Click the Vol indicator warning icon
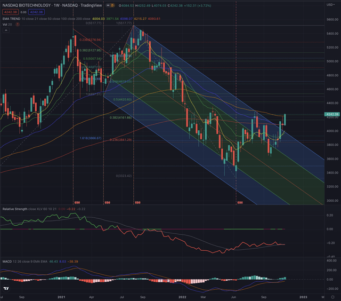 tap(18, 25)
